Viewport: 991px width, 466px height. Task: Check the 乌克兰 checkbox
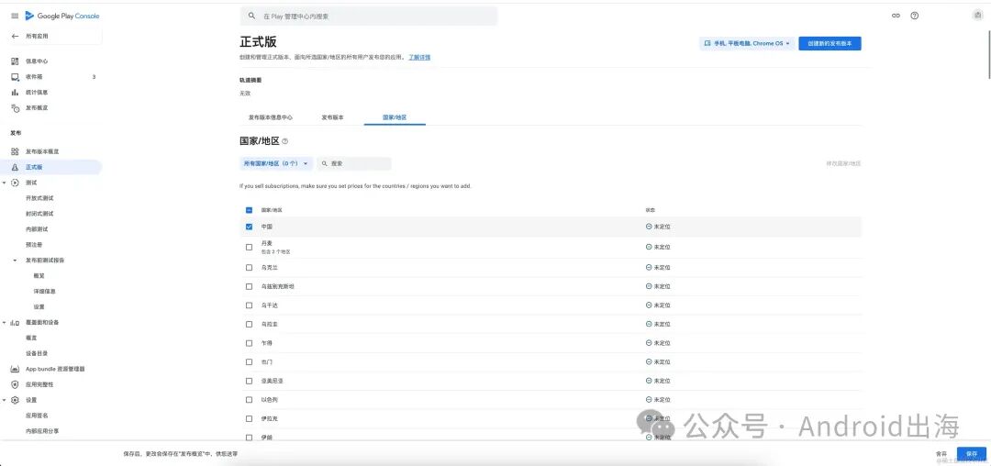click(249, 268)
